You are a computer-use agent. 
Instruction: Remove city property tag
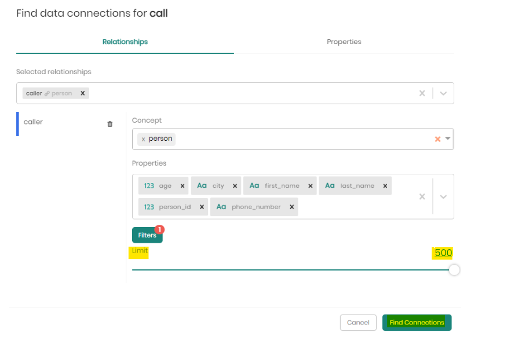pyautogui.click(x=235, y=186)
